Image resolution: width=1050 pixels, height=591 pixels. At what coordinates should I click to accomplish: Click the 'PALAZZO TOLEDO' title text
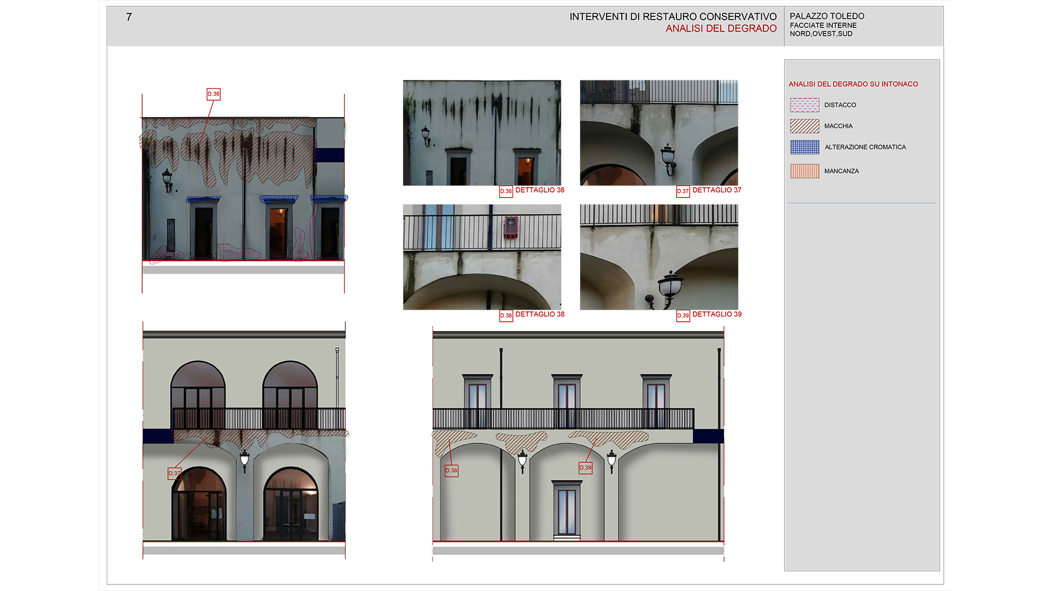pyautogui.click(x=827, y=16)
